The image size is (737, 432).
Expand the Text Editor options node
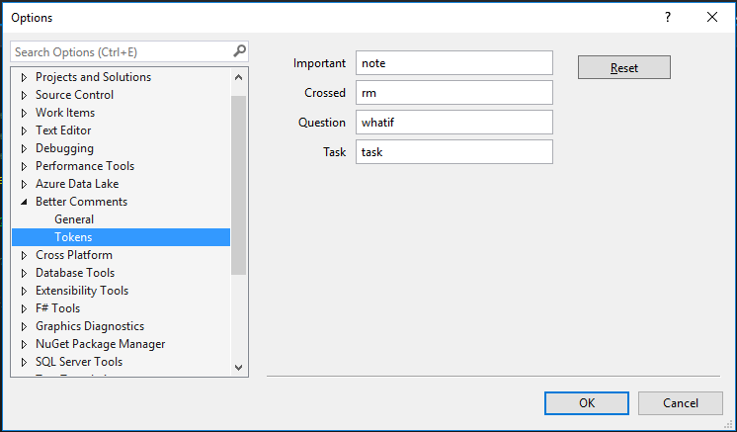[x=25, y=130]
